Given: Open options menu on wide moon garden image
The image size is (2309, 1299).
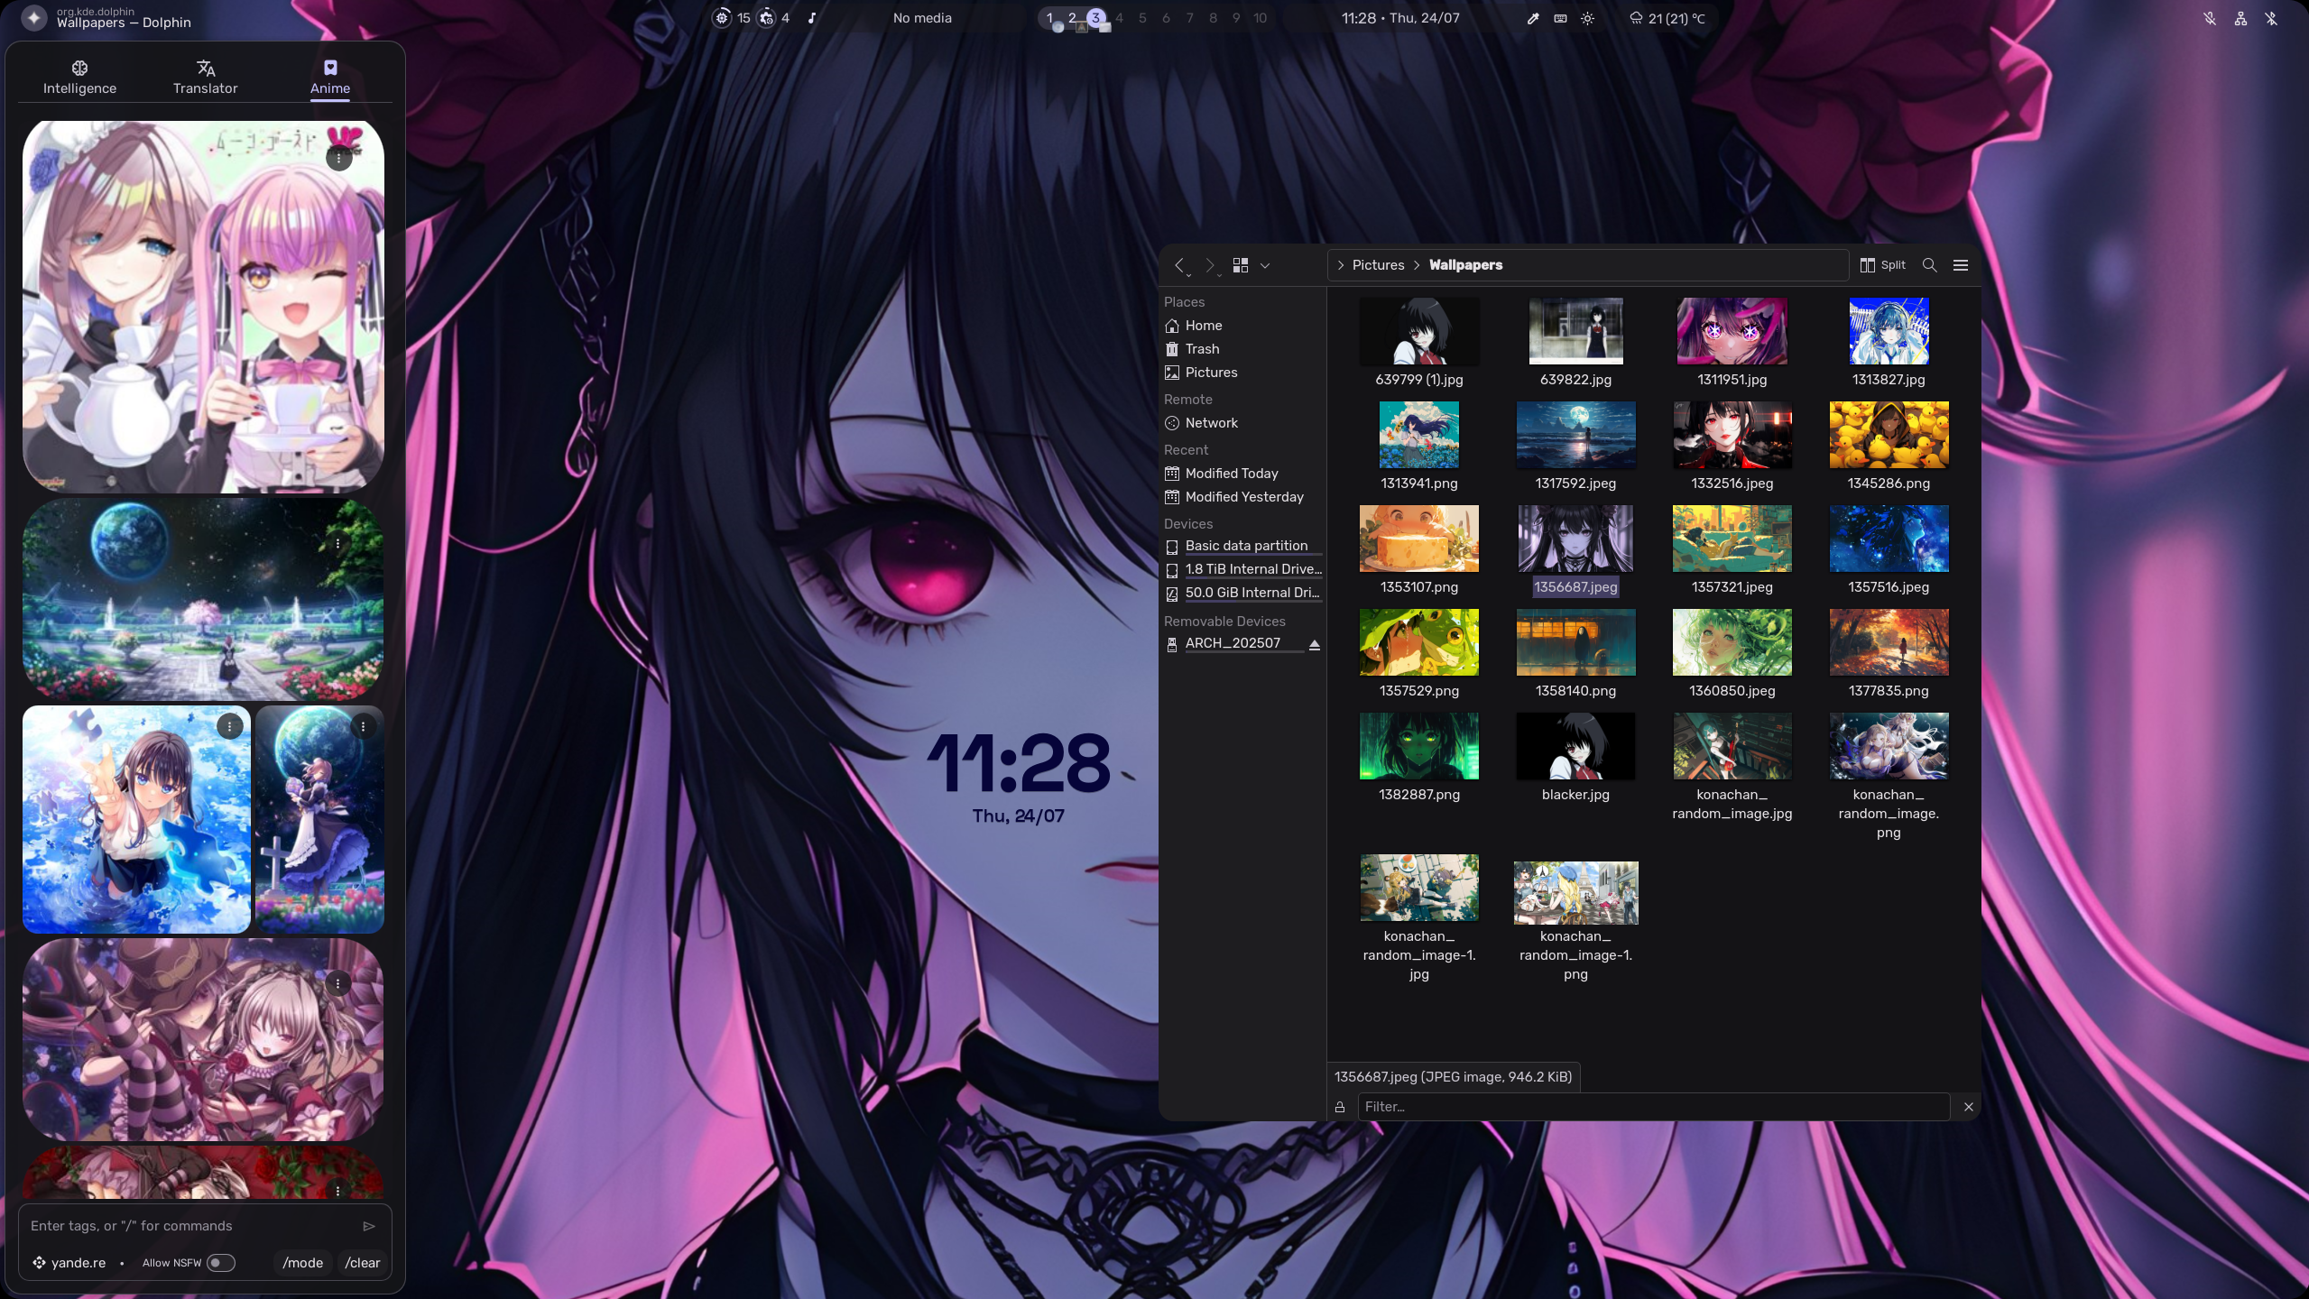Looking at the screenshot, I should [337, 544].
